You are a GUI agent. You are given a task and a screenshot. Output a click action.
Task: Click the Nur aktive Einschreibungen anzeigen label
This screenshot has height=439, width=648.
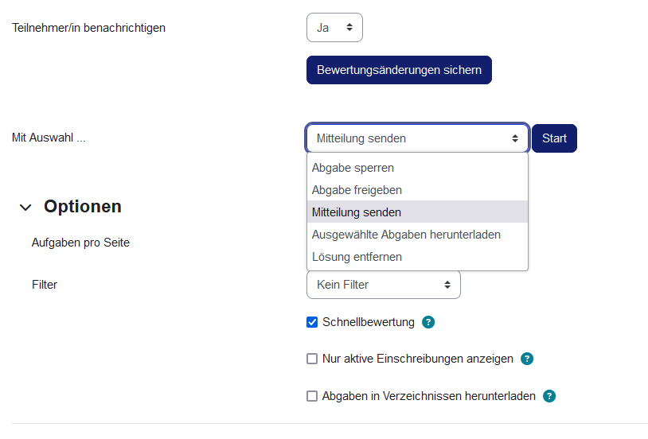pos(418,359)
